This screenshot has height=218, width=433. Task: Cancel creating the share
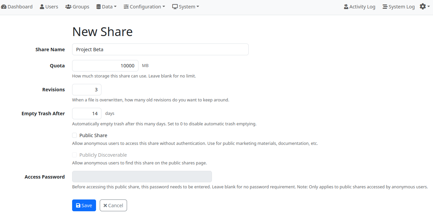coord(113,205)
